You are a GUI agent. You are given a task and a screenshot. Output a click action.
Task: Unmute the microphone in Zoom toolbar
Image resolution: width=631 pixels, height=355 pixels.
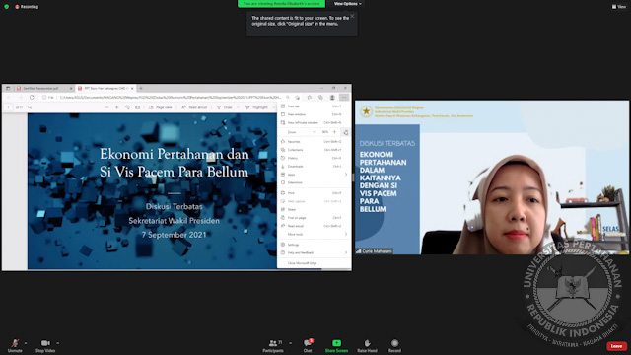pos(15,345)
